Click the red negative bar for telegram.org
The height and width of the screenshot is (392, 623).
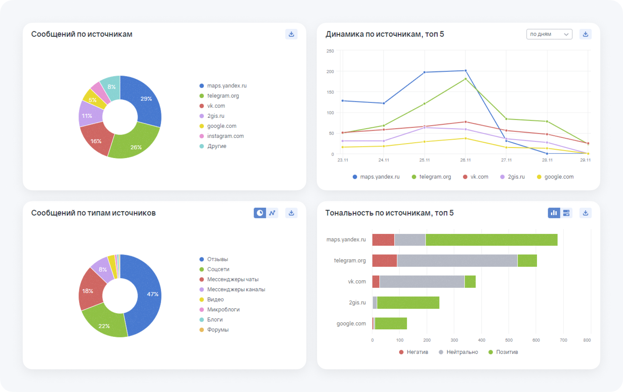[x=385, y=261]
